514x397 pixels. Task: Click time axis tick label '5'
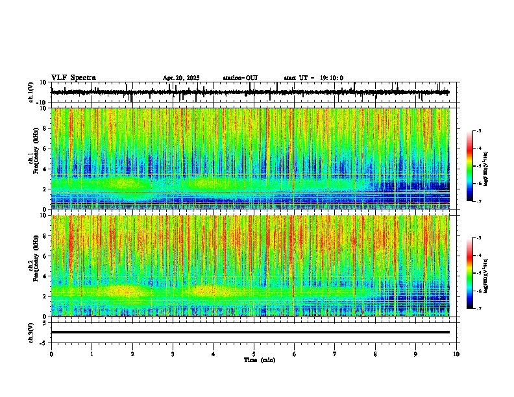click(254, 354)
